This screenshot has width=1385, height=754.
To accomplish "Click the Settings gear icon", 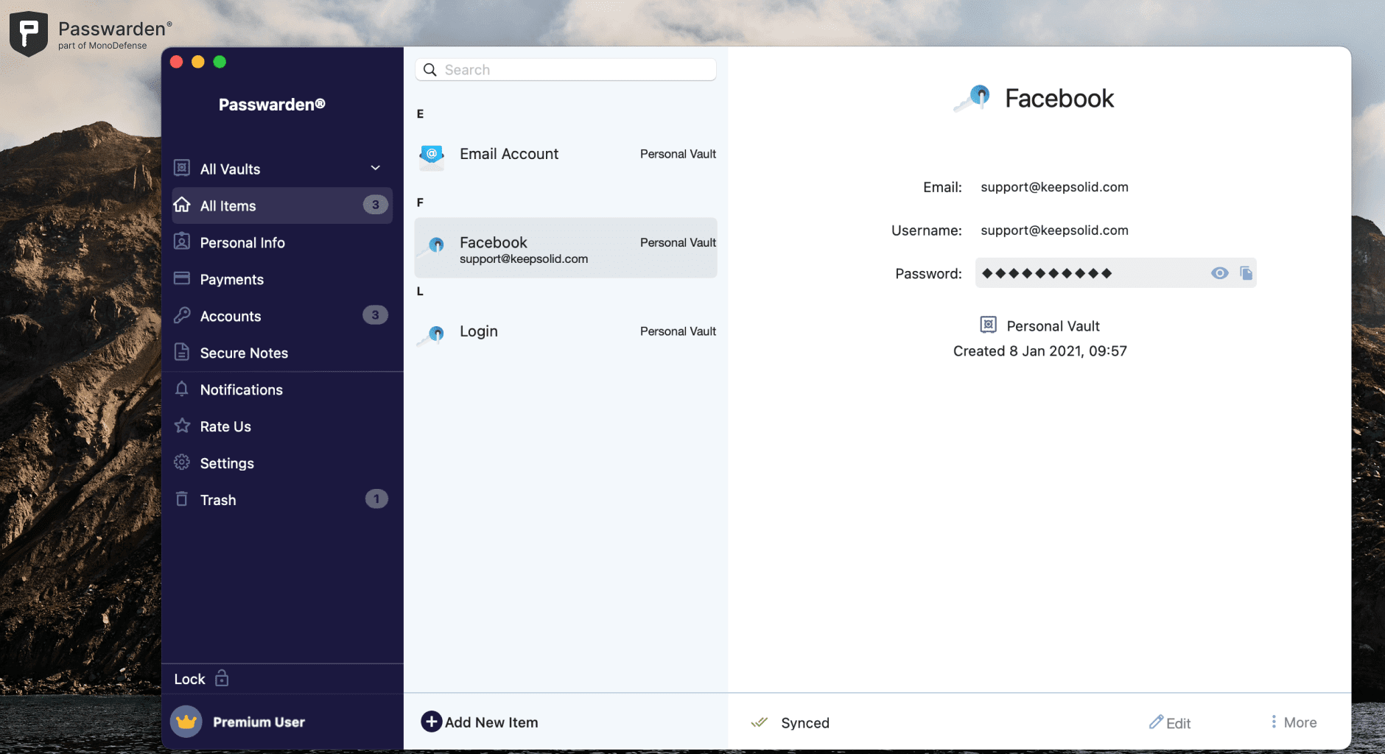I will click(x=182, y=462).
